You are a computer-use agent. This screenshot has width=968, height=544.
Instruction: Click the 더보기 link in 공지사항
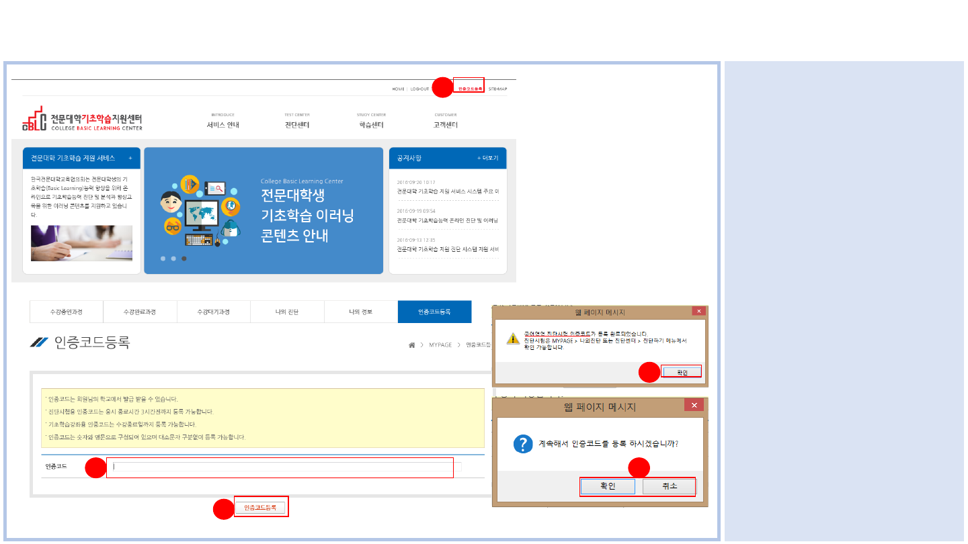(488, 158)
